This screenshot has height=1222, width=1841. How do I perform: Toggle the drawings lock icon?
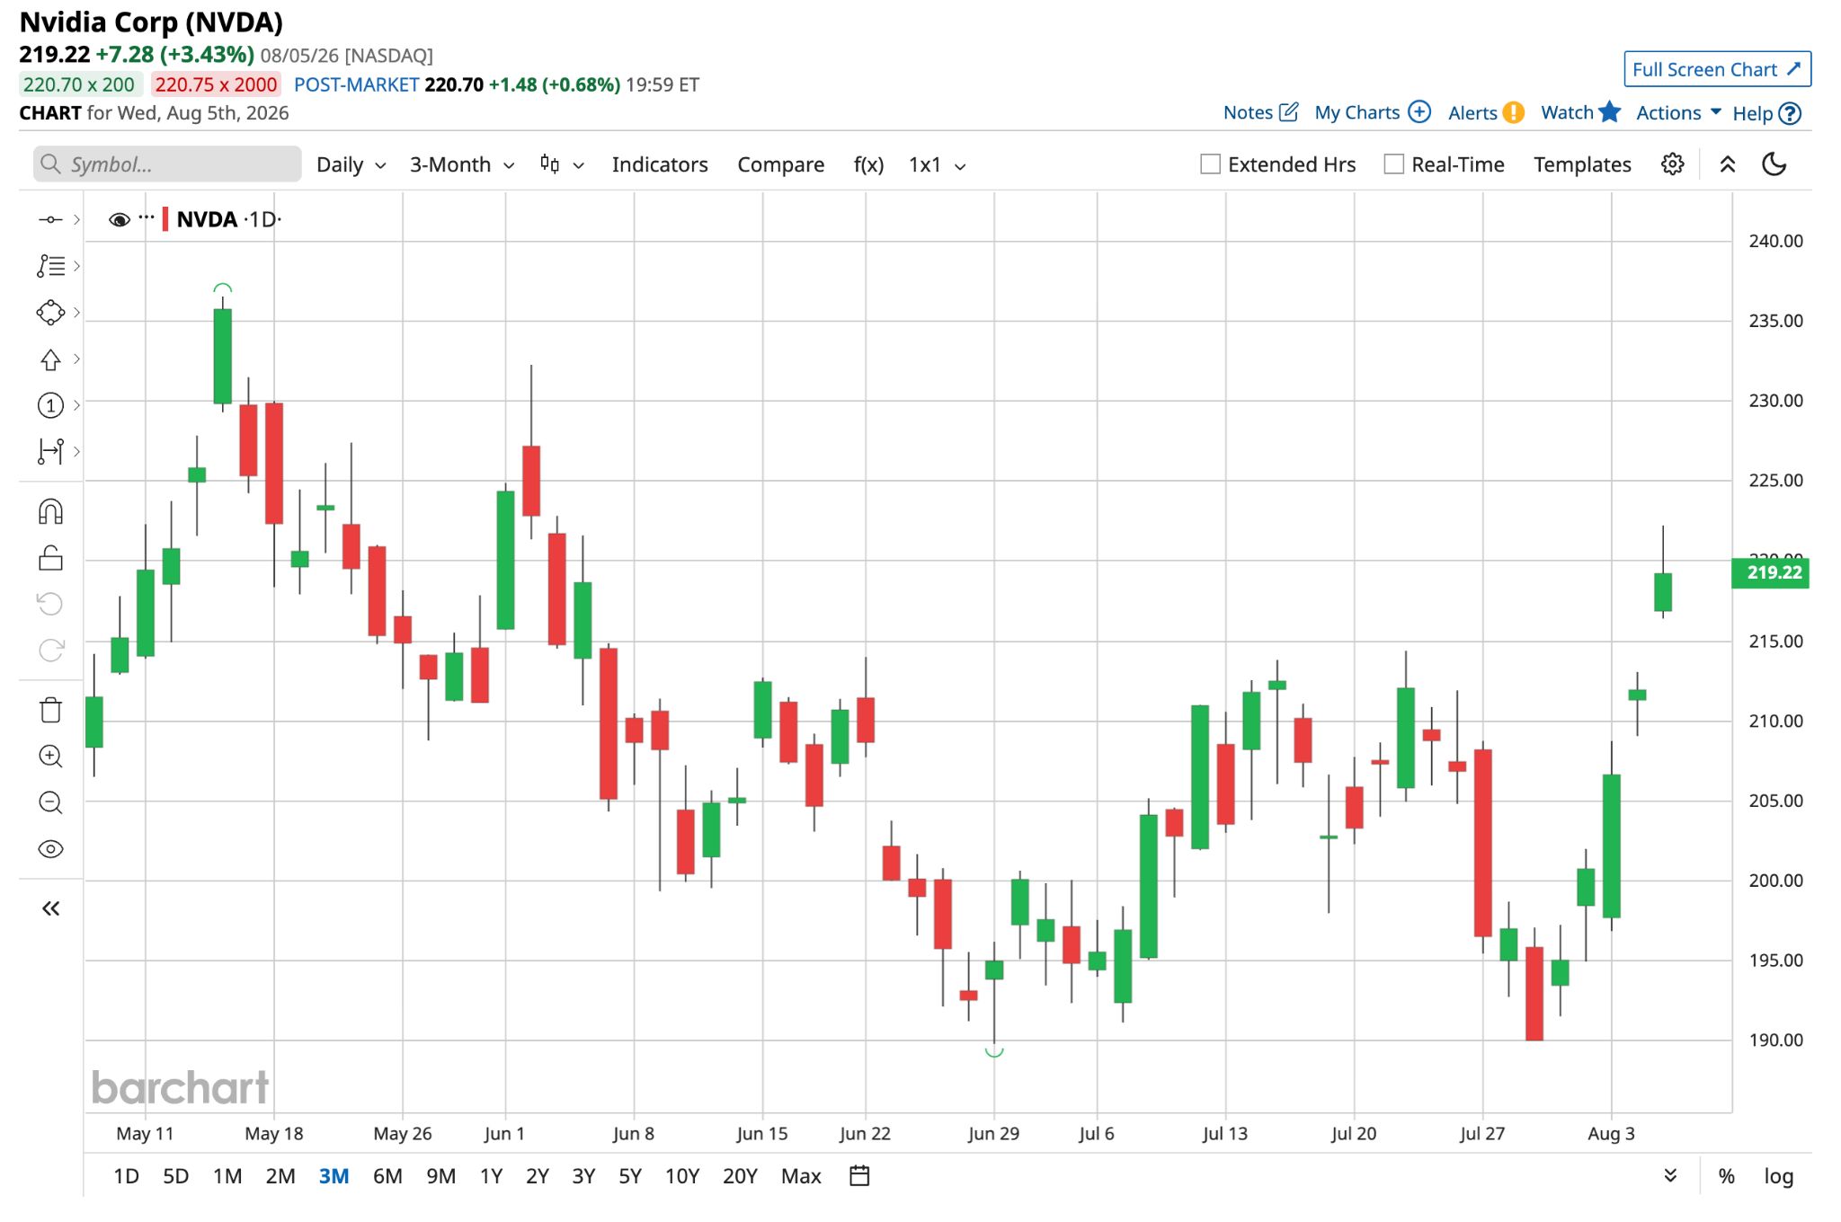[x=50, y=558]
